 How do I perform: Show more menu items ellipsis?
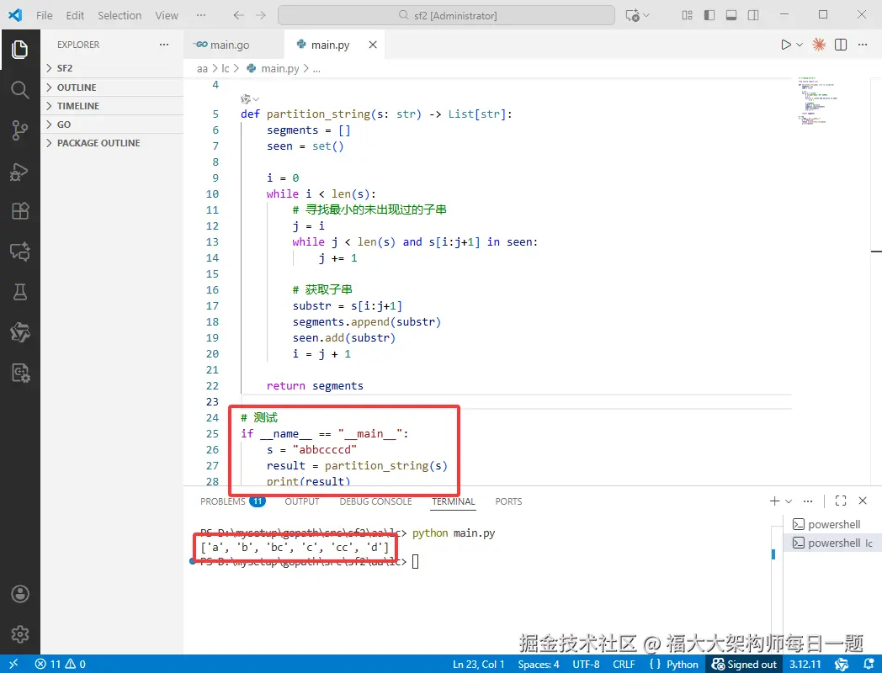(201, 15)
